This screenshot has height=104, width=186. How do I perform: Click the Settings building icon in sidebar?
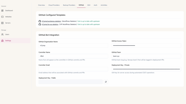(x=2, y=41)
